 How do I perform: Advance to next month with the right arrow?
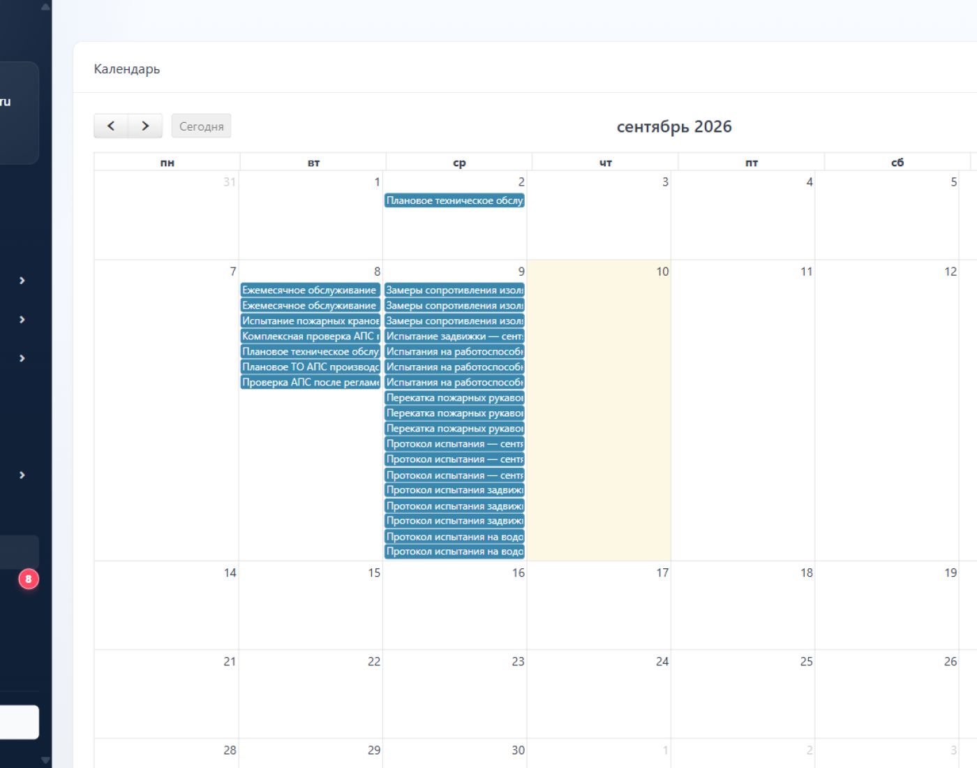pos(145,126)
